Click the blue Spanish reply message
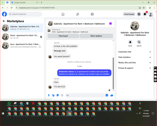157x126 pixels. coord(84,73)
